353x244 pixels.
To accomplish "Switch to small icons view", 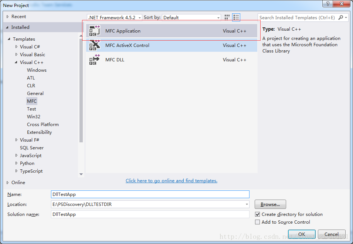I will point(227,17).
